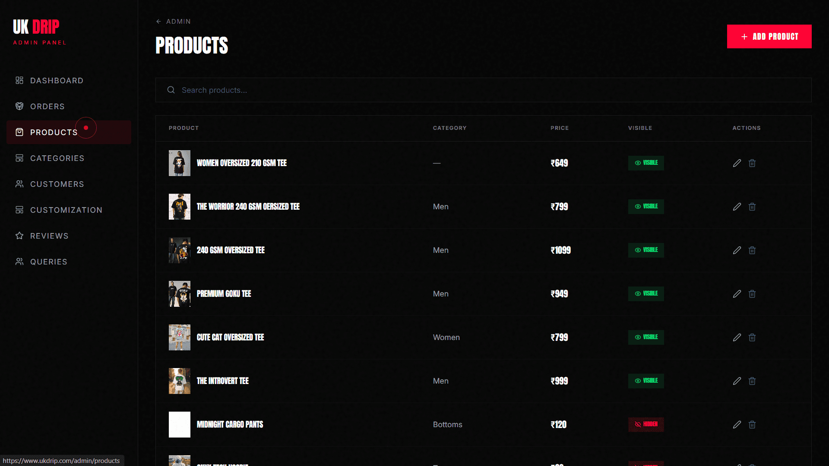Delete the Premium Goku Tee product
Screen dimensions: 829x466
pos(752,294)
